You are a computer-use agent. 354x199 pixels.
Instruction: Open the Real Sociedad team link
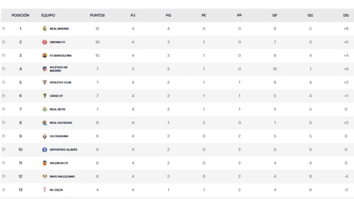click(x=61, y=123)
